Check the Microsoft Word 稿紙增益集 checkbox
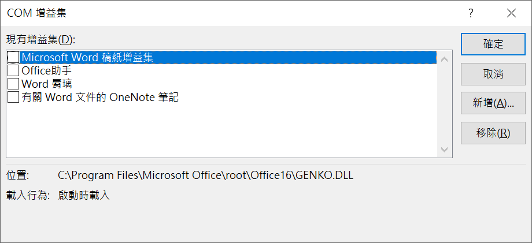 click(13, 57)
